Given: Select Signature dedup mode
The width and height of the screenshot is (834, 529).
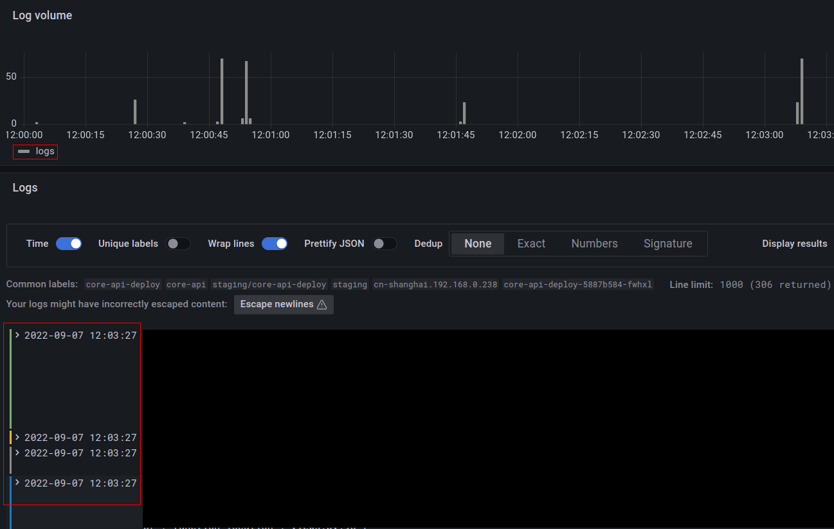Looking at the screenshot, I should [x=667, y=244].
